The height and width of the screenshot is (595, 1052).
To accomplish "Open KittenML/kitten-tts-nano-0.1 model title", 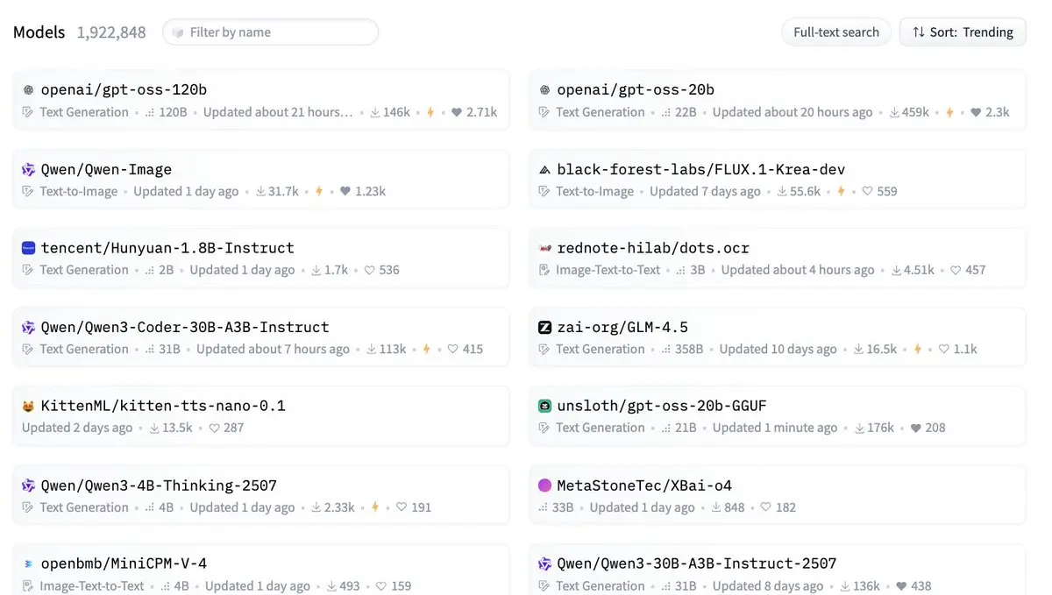I will pyautogui.click(x=163, y=406).
